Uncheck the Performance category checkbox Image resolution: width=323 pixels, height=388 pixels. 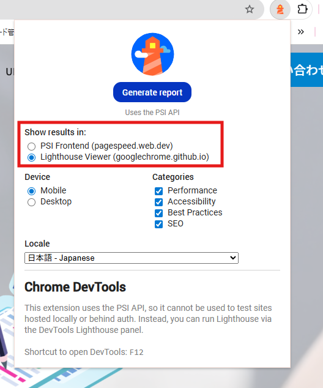tap(159, 191)
